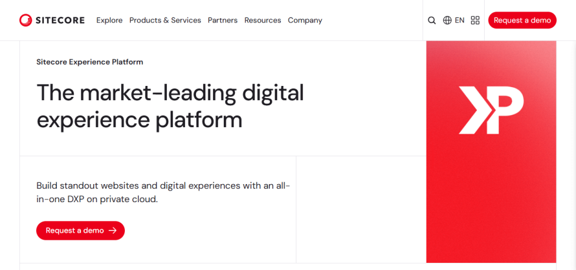Click Request a demo in header
Image resolution: width=576 pixels, height=270 pixels.
(522, 20)
